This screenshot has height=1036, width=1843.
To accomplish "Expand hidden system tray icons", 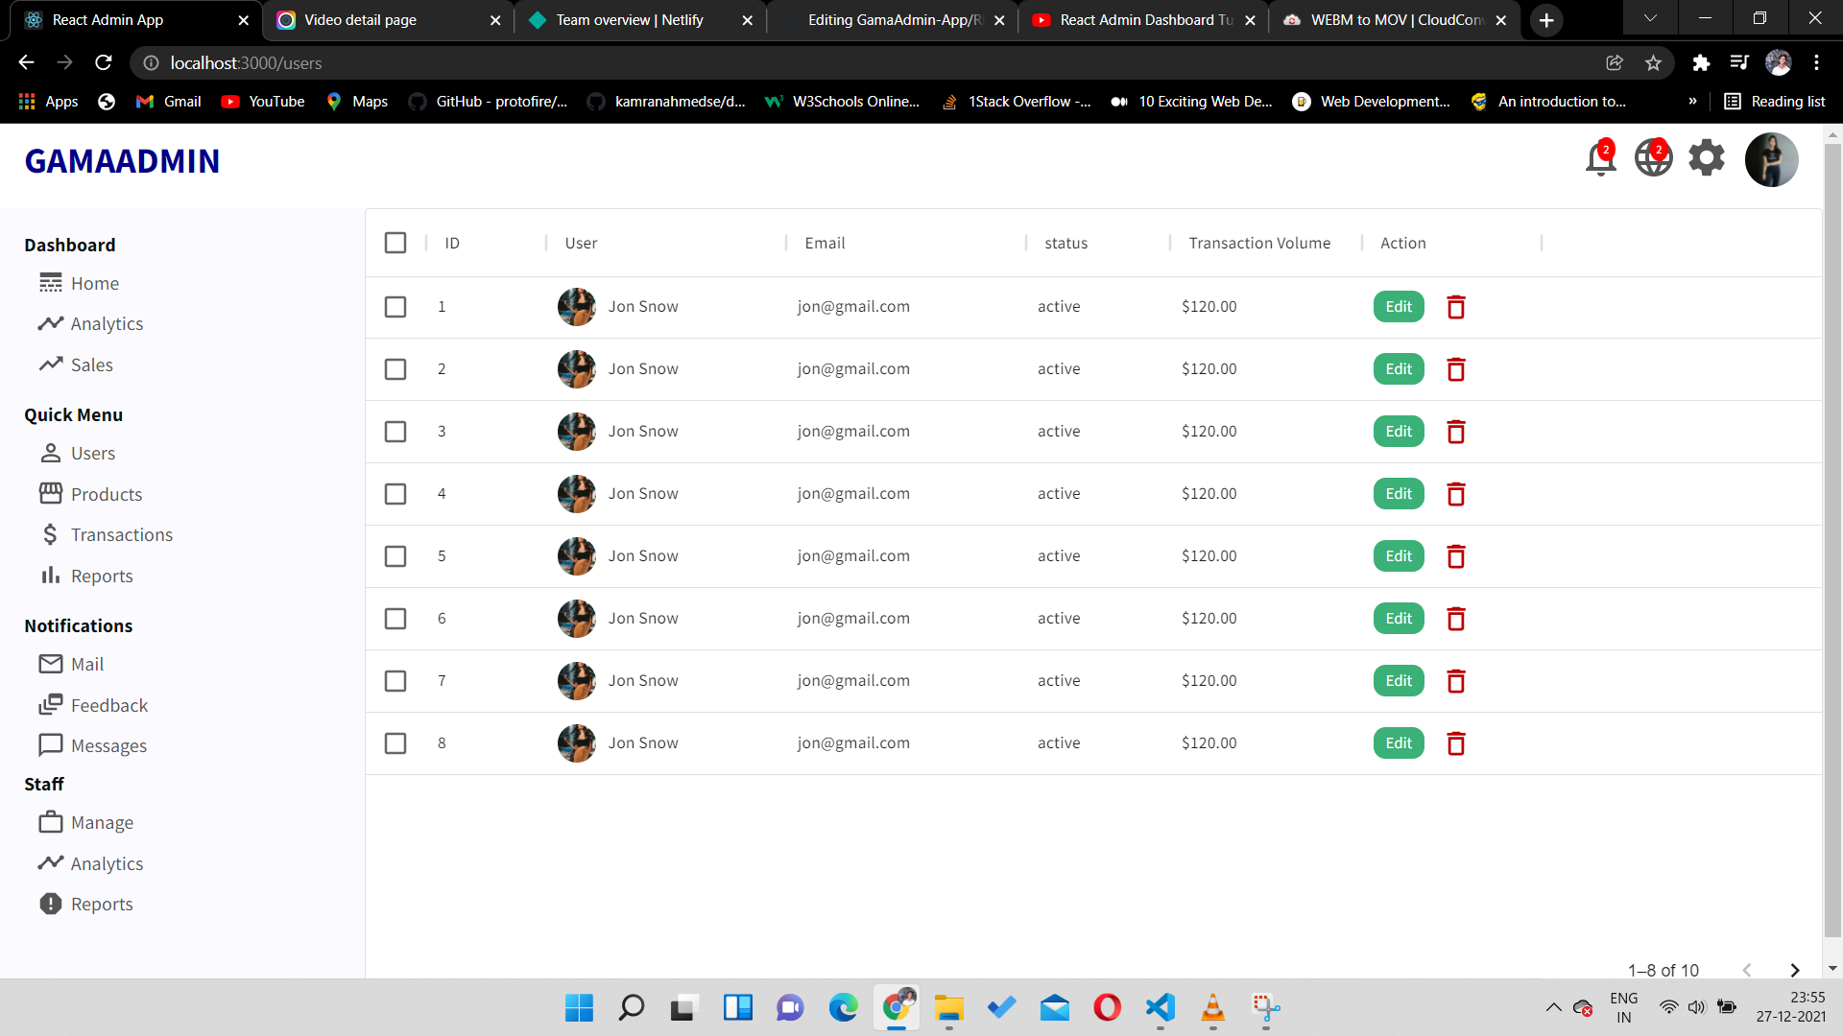I will [x=1554, y=1008].
